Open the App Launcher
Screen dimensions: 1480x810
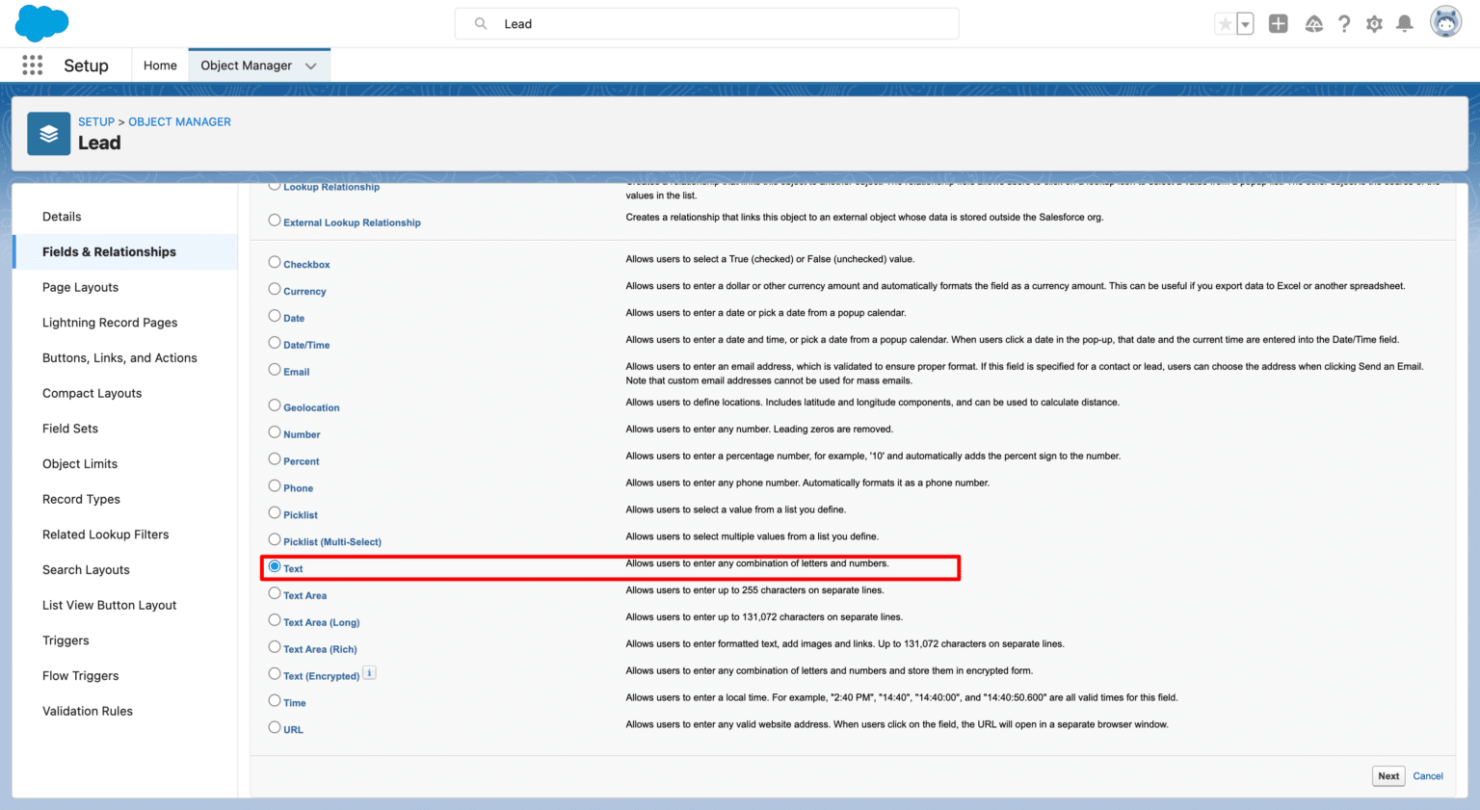(x=32, y=65)
